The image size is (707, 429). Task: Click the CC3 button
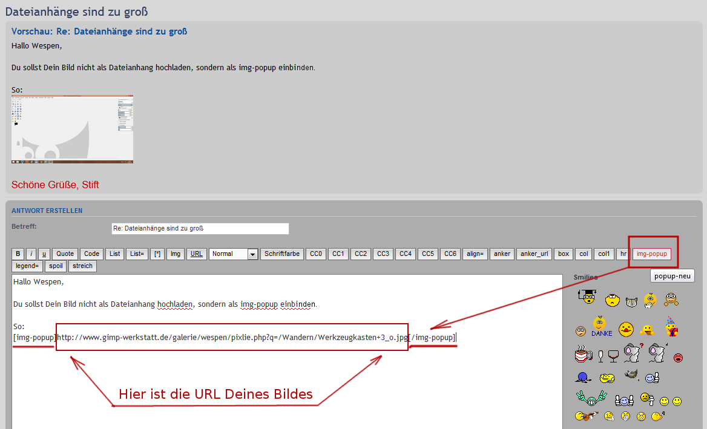click(383, 254)
